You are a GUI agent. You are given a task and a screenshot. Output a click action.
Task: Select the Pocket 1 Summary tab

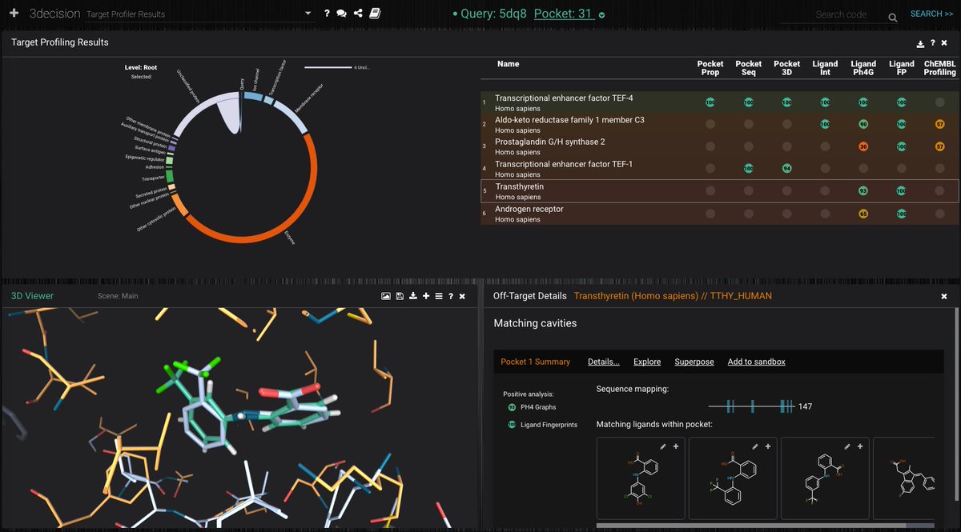tap(536, 362)
